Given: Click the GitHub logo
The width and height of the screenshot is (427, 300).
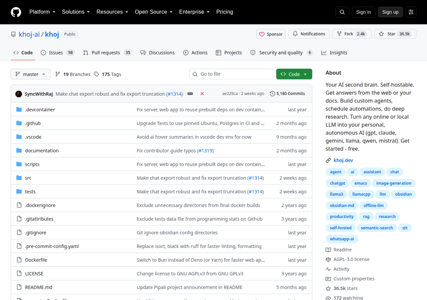Looking at the screenshot, I should [x=16, y=12].
